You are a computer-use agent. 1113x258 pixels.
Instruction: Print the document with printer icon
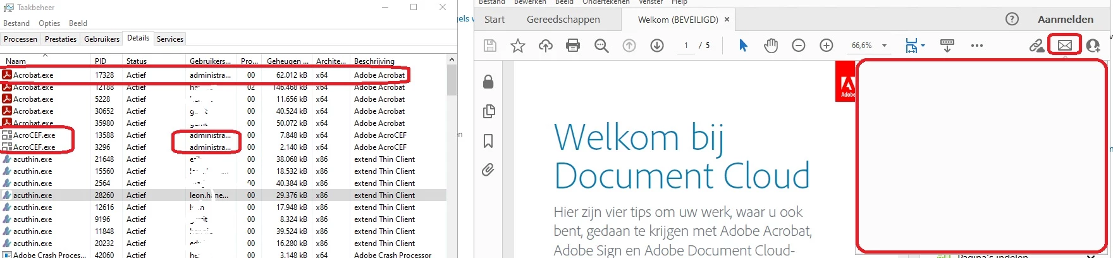click(x=573, y=46)
